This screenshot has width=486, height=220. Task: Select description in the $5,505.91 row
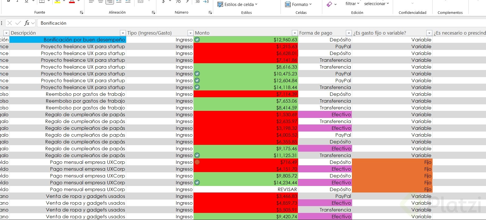point(68,210)
